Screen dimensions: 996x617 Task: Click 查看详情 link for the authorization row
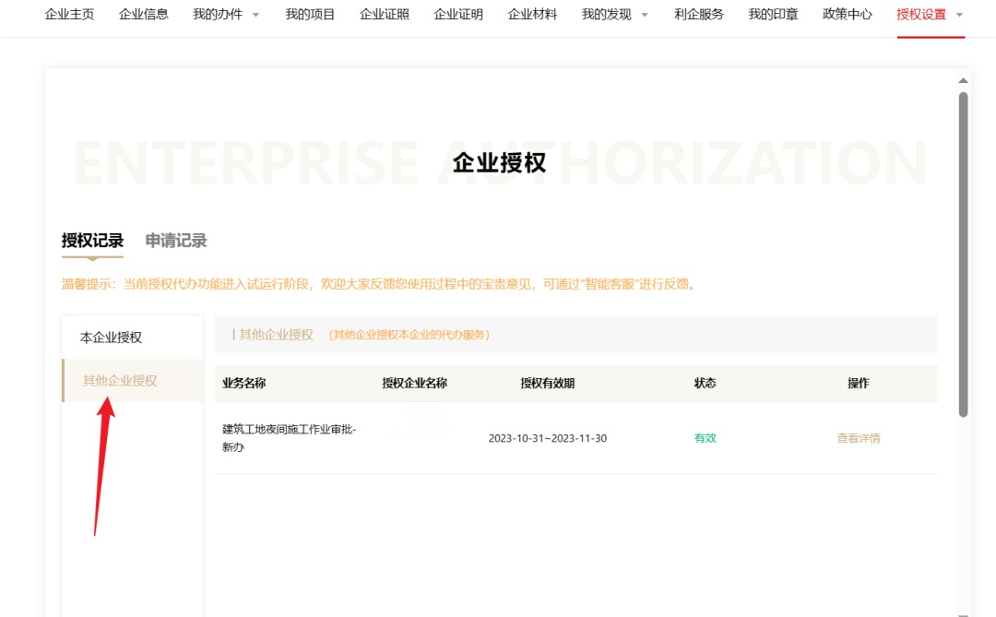858,438
